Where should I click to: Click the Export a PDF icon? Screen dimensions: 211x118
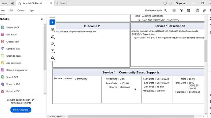[x=3, y=27]
